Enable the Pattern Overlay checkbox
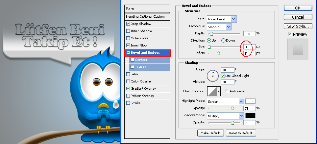 [x=128, y=96]
